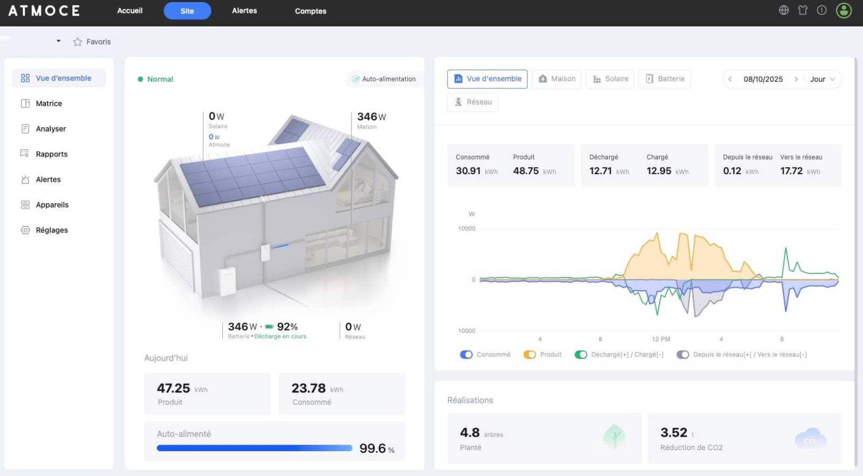The width and height of the screenshot is (863, 476).
Task: Open Réglages gear in sidebar
Action: [25, 230]
